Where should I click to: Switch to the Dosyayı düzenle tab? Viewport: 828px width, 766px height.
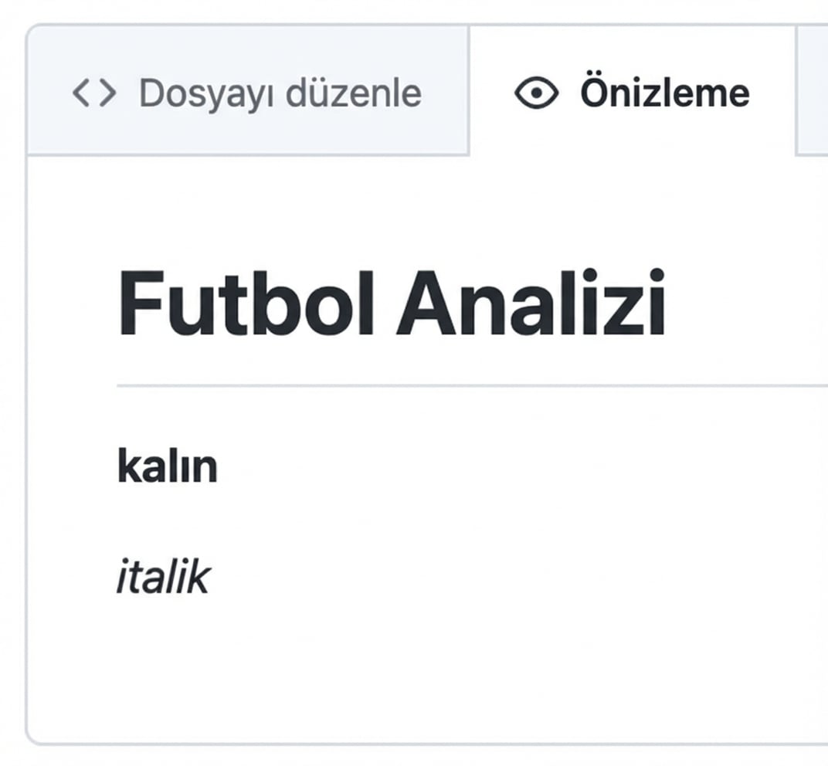click(x=247, y=93)
